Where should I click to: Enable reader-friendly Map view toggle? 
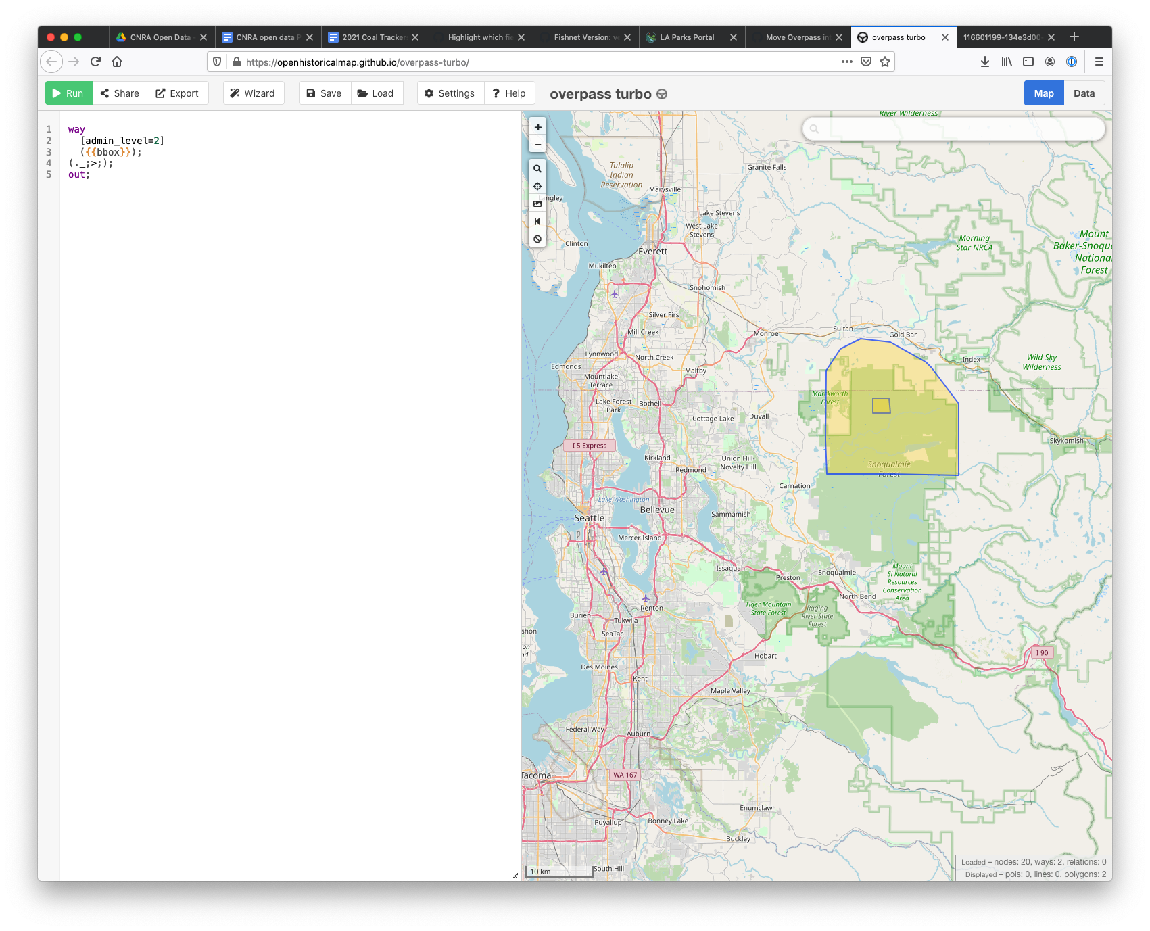[x=1043, y=93]
